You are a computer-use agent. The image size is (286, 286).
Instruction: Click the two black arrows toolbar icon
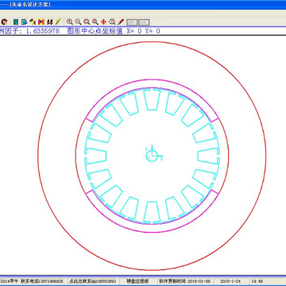pos(50,21)
